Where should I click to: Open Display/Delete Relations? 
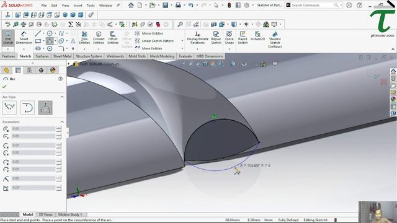click(x=197, y=38)
